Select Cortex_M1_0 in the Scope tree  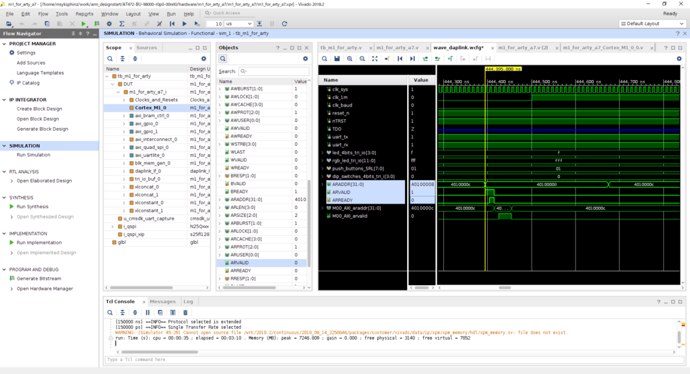(x=150, y=108)
